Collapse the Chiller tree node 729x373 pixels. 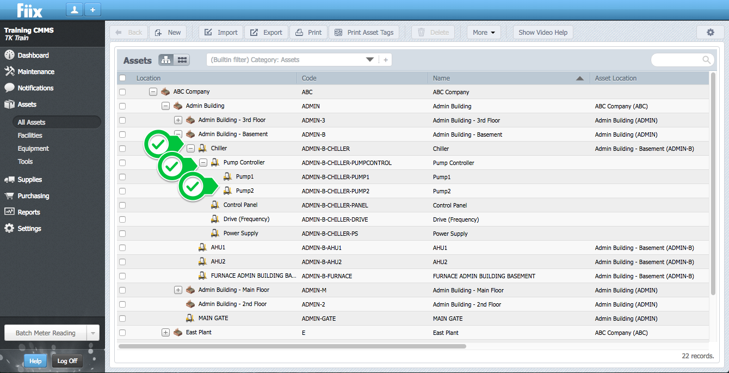pos(190,149)
